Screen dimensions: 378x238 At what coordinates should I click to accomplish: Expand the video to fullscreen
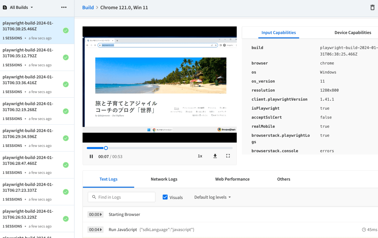(228, 156)
